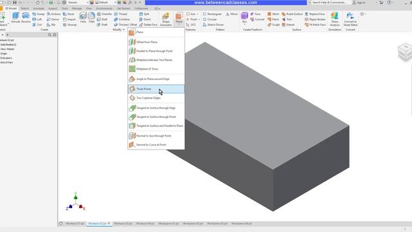Viewport: 412px width, 232px height.
Task: Choose the Rib tool
Action: coord(51,24)
